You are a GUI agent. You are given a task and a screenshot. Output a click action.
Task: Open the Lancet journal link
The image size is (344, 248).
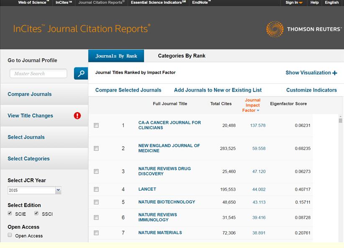pos(147,189)
